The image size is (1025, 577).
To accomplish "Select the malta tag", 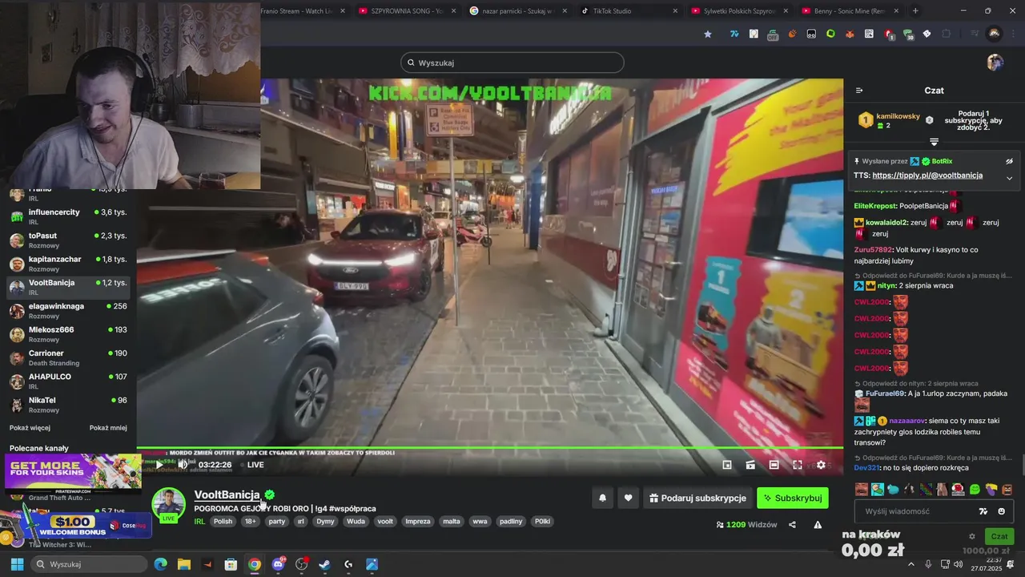I will (x=452, y=521).
